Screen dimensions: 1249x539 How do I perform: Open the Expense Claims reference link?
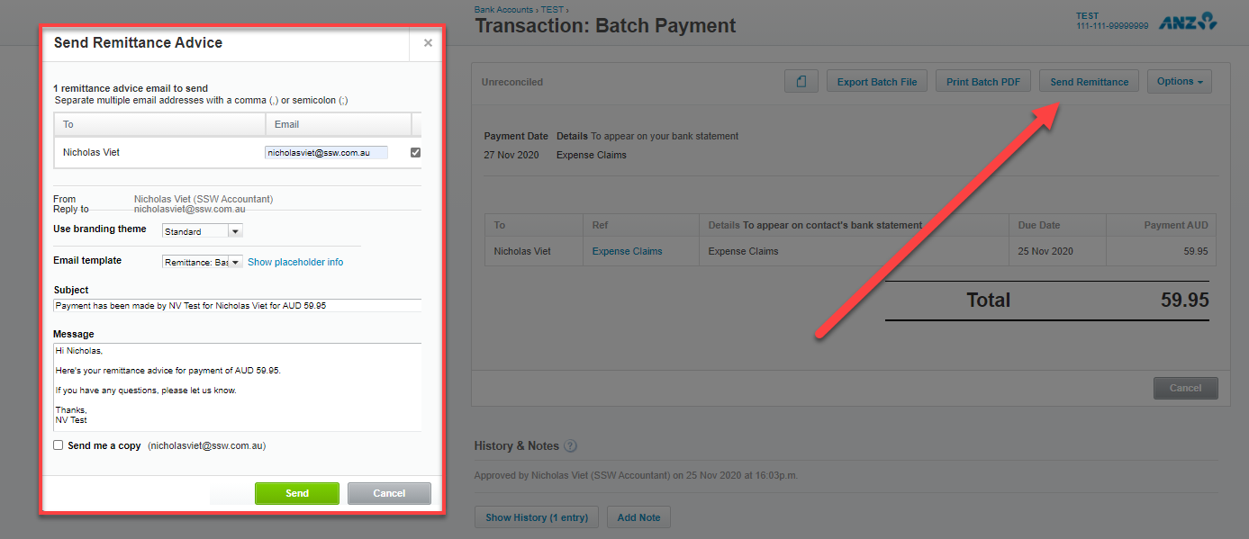pyautogui.click(x=627, y=251)
